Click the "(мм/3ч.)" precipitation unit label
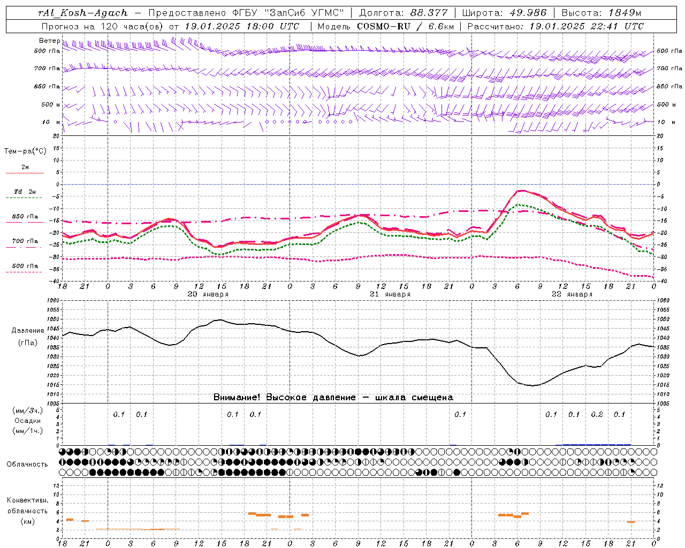 click(28, 410)
